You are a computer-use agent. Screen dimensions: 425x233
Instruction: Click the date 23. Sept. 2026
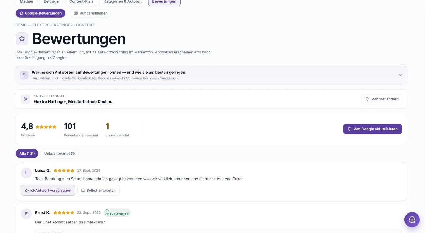pos(89,213)
